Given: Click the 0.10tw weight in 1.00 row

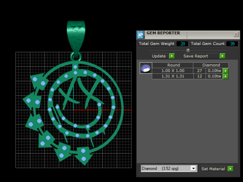Looking at the screenshot, I should point(214,71).
